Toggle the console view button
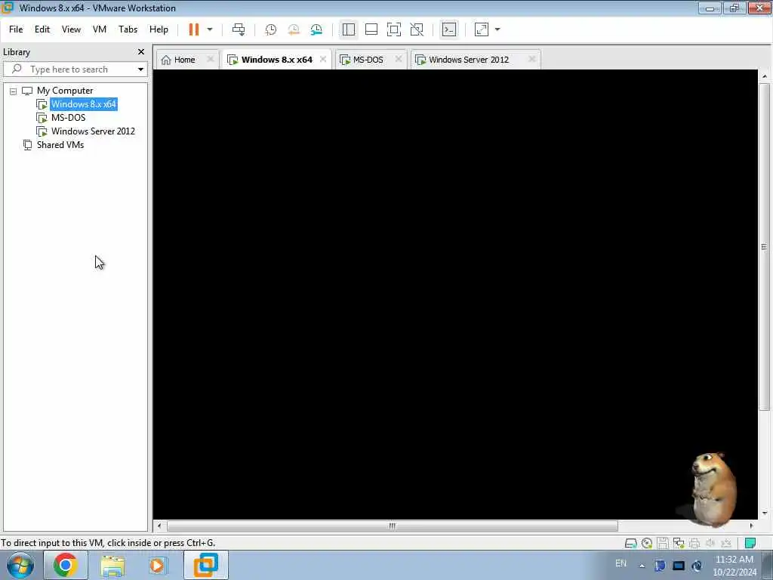Viewport: 773px width, 580px height. click(449, 29)
